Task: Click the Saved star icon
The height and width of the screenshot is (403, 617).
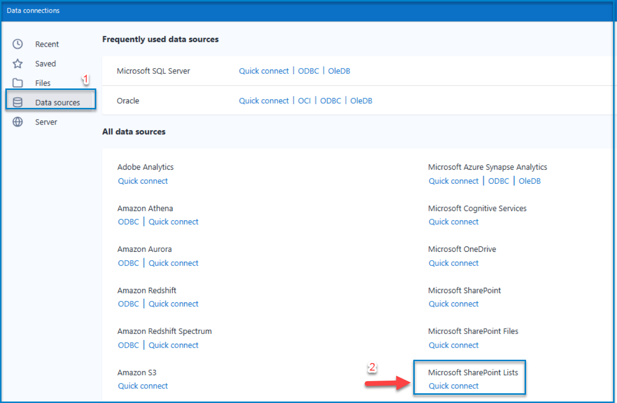Action: coord(18,64)
